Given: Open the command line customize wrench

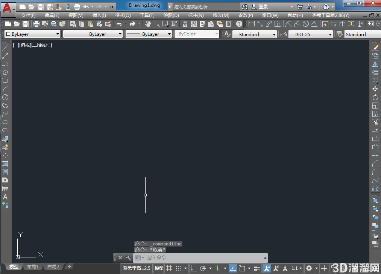Looking at the screenshot, I should coord(129,258).
